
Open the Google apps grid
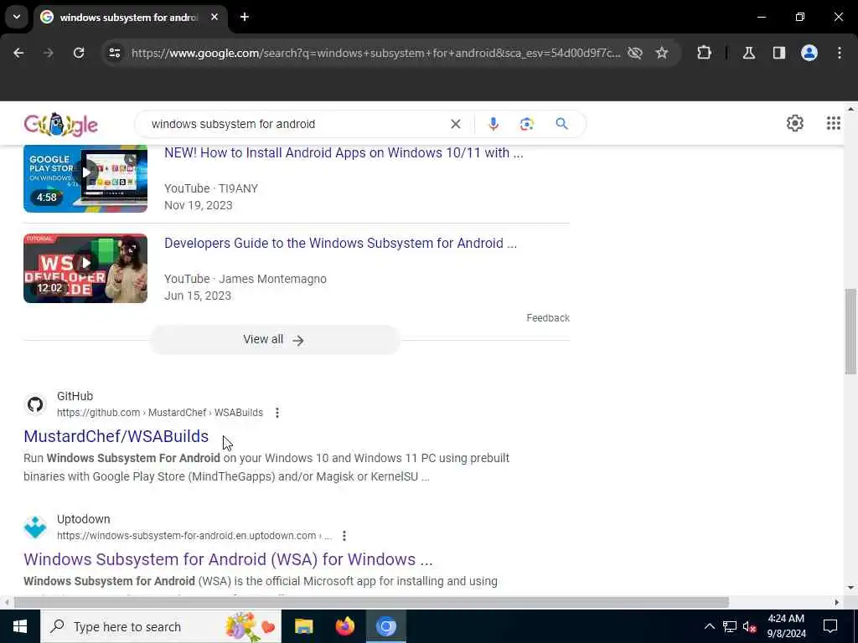834,124
